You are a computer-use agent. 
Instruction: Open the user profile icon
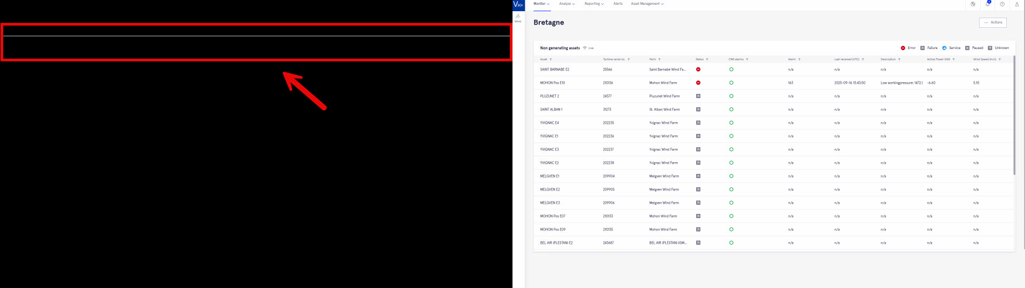click(1016, 4)
